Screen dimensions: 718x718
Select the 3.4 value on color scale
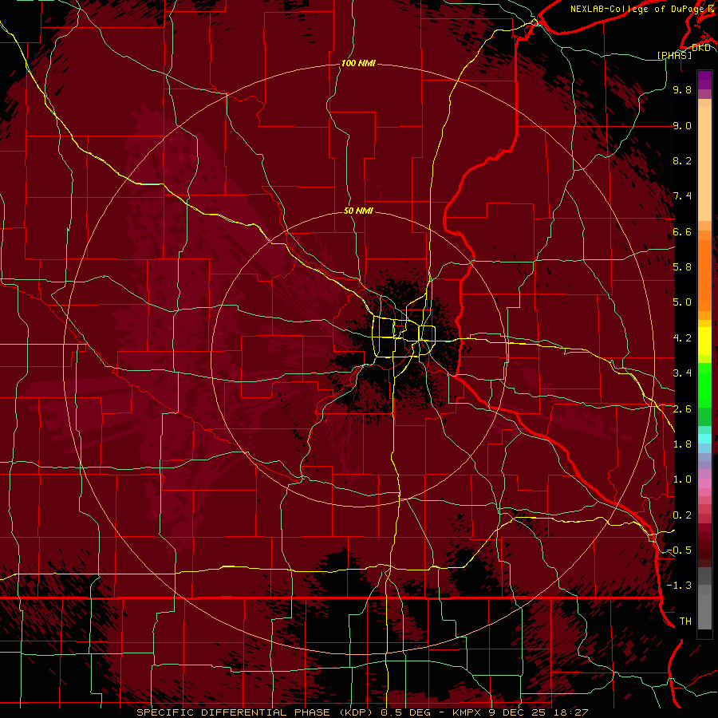[x=682, y=373]
